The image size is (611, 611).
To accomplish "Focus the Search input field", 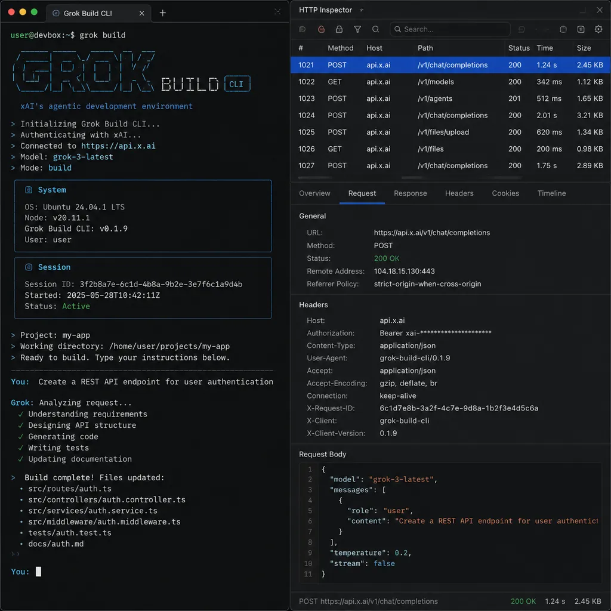I will pos(450,29).
